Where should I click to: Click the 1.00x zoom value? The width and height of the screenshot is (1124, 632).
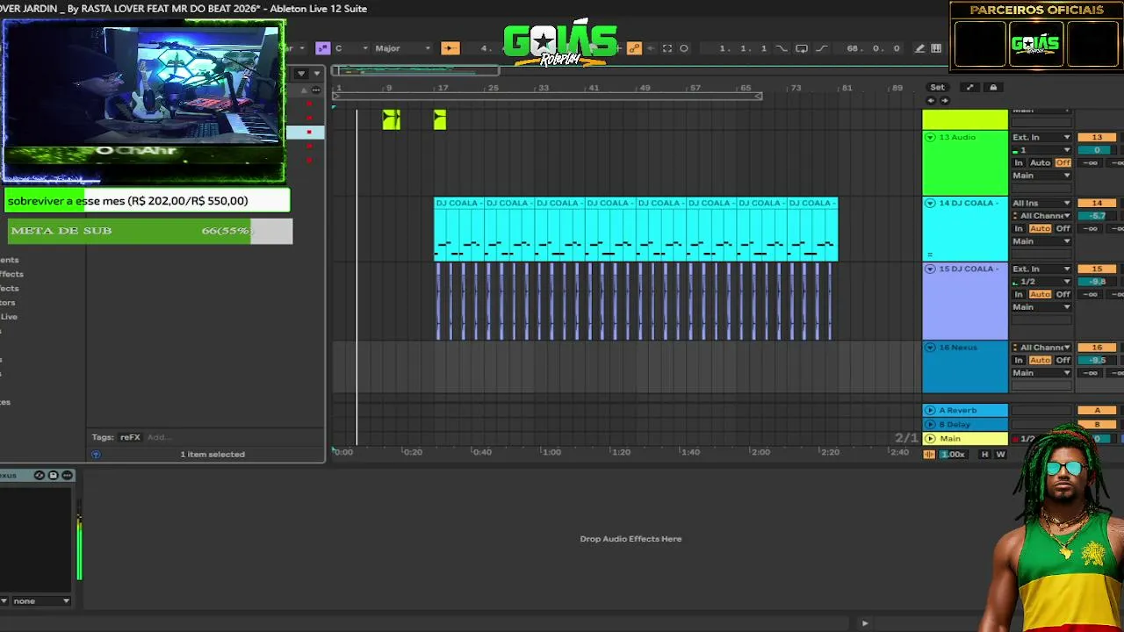tap(953, 455)
